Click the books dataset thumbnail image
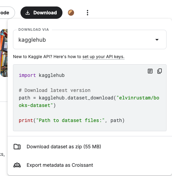The width and height of the screenshot is (172, 176). coord(4,53)
